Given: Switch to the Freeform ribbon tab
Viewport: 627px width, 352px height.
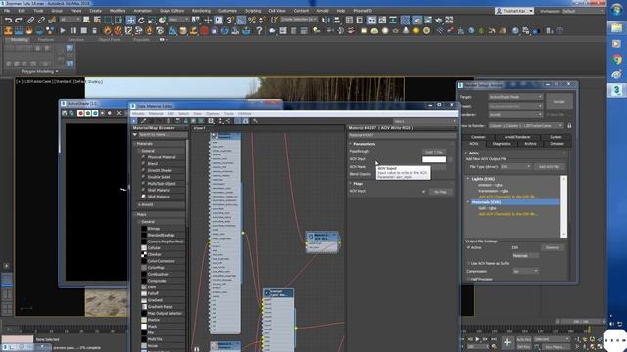Looking at the screenshot, I should click(45, 40).
